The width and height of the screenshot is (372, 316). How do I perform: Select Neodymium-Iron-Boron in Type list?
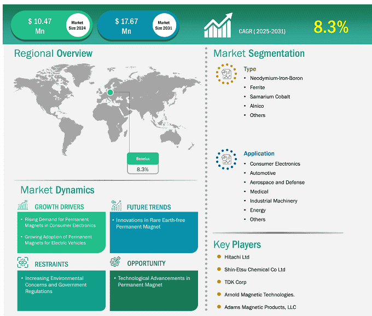click(276, 78)
